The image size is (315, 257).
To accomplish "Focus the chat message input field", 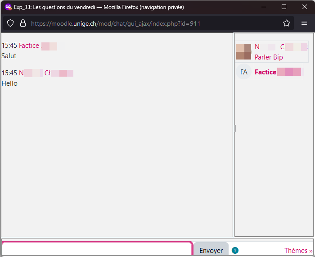I will [97, 249].
